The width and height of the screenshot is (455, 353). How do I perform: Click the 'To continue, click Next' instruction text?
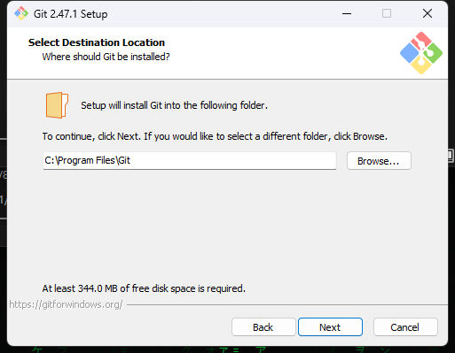(x=215, y=136)
